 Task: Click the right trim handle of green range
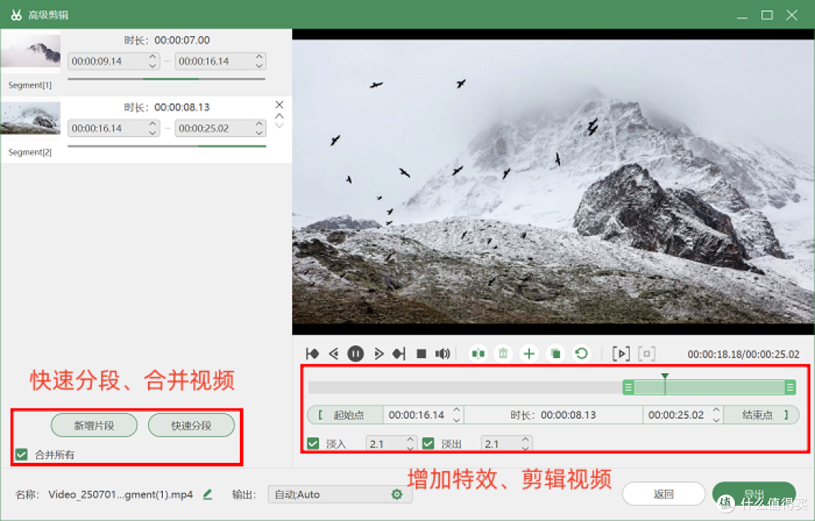790,387
